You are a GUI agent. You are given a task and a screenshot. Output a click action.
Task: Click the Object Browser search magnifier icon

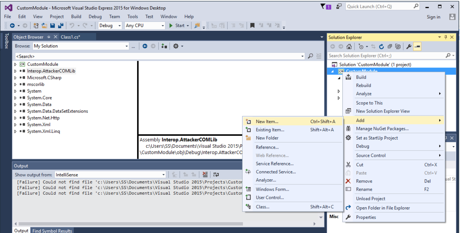(x=310, y=56)
